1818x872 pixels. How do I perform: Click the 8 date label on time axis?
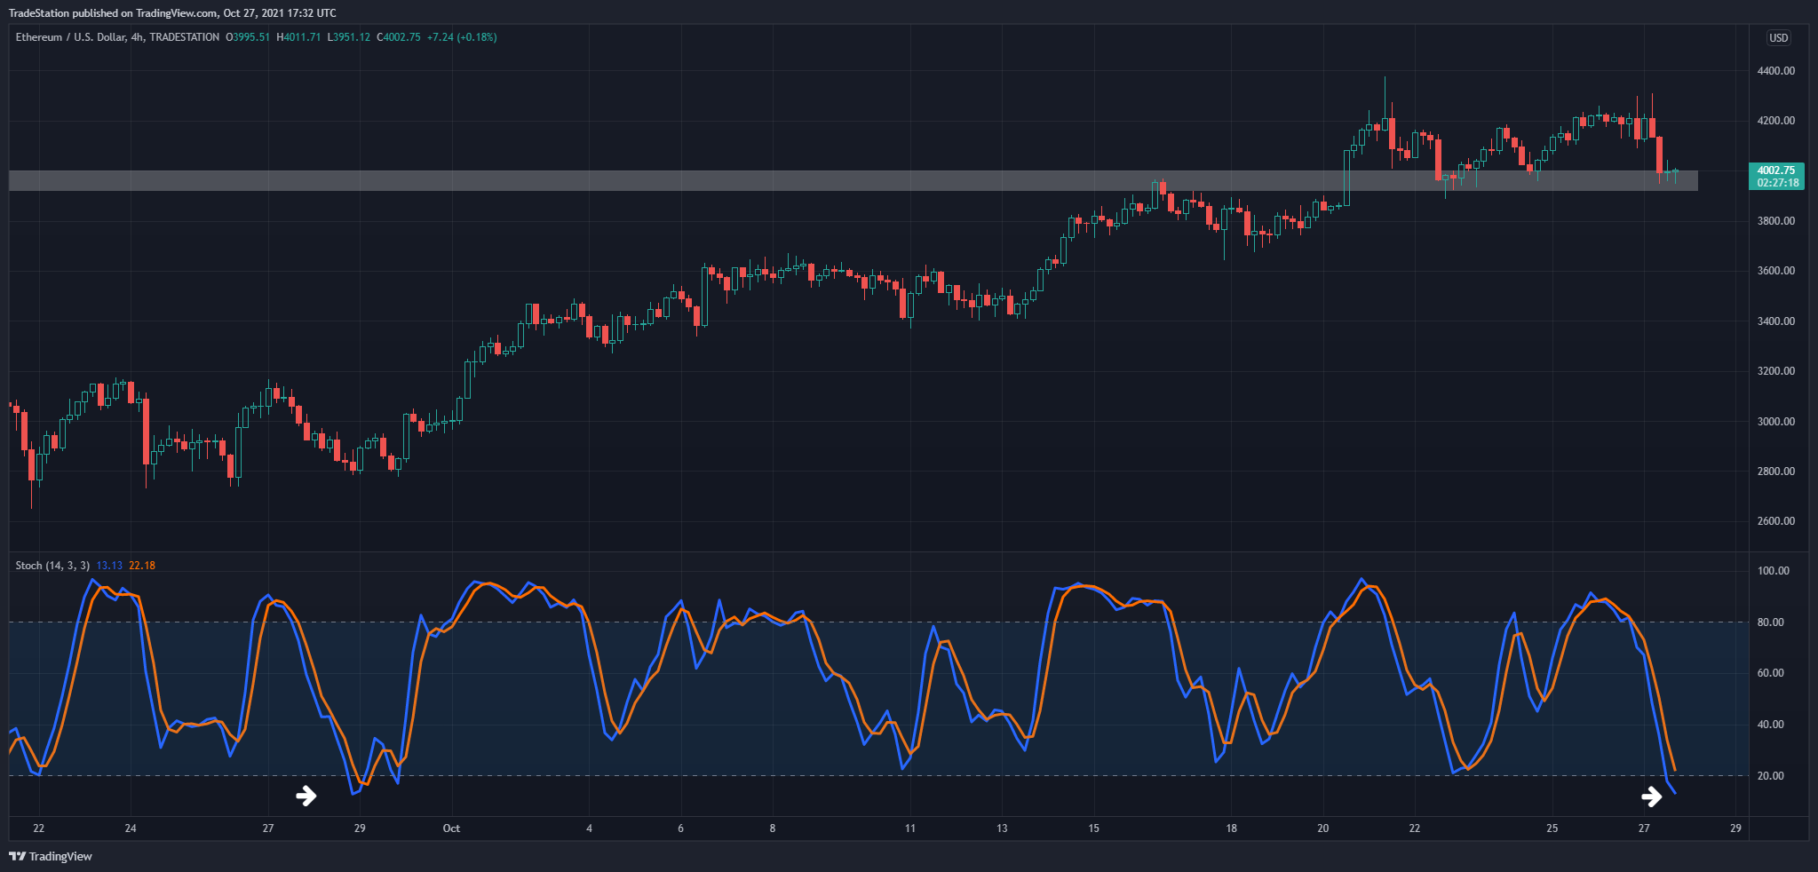773,828
